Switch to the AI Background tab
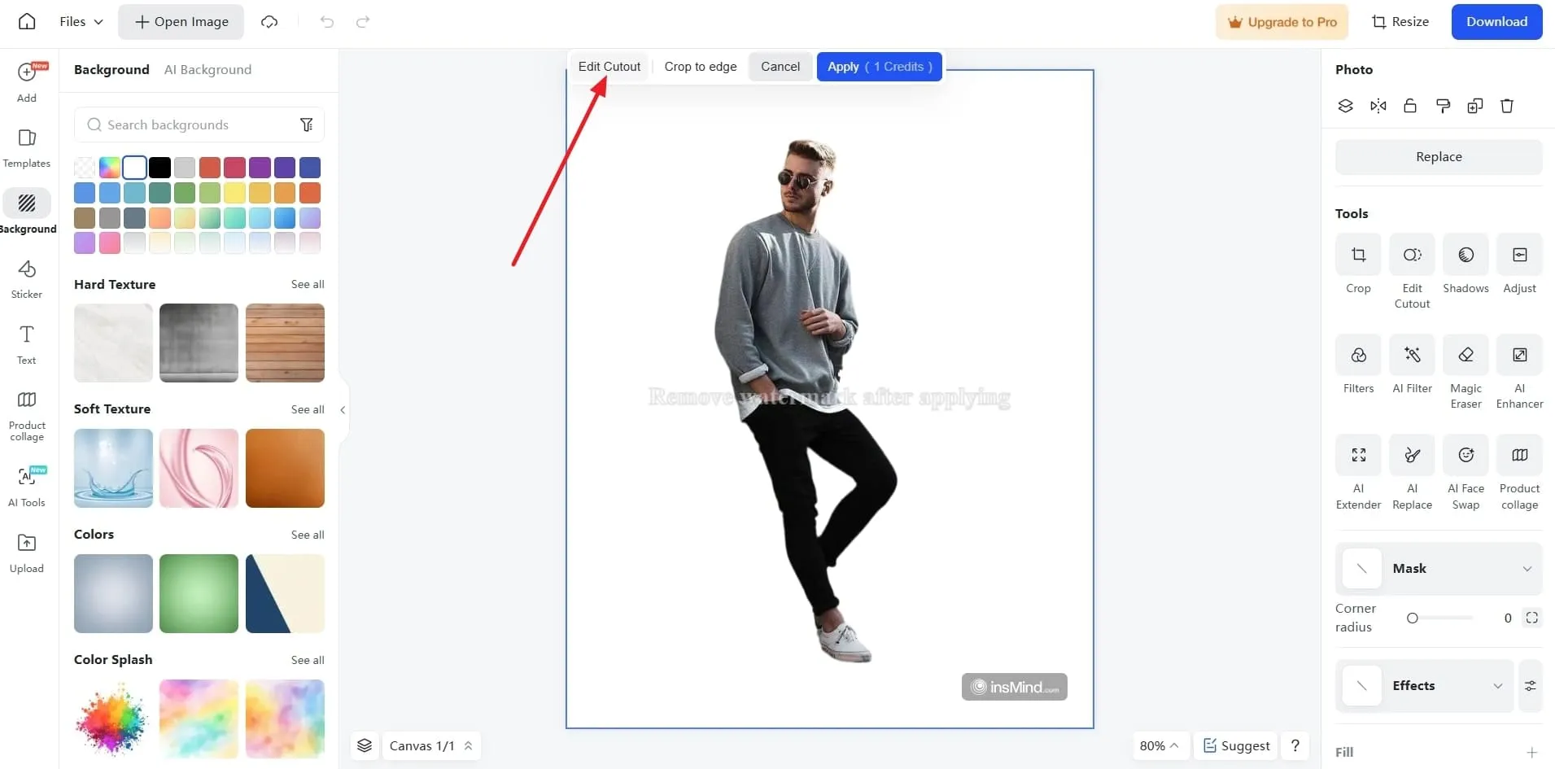The image size is (1555, 769). (207, 70)
